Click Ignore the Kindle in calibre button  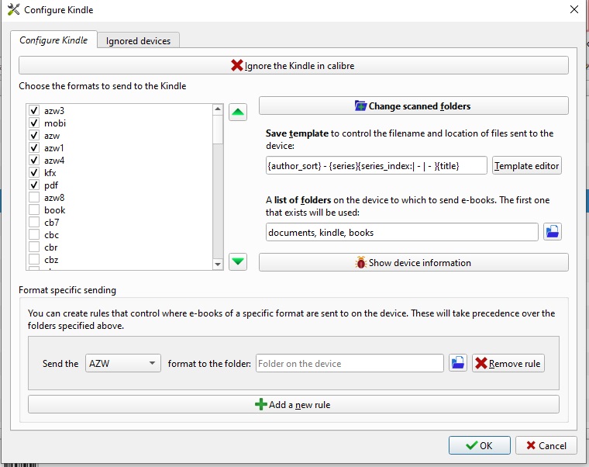click(294, 65)
